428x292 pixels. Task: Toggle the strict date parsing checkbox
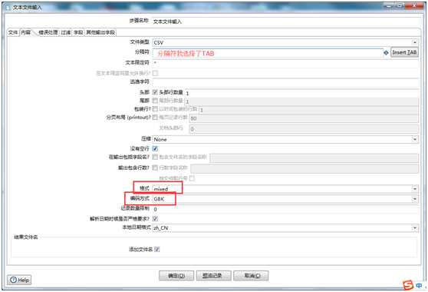tap(155, 218)
